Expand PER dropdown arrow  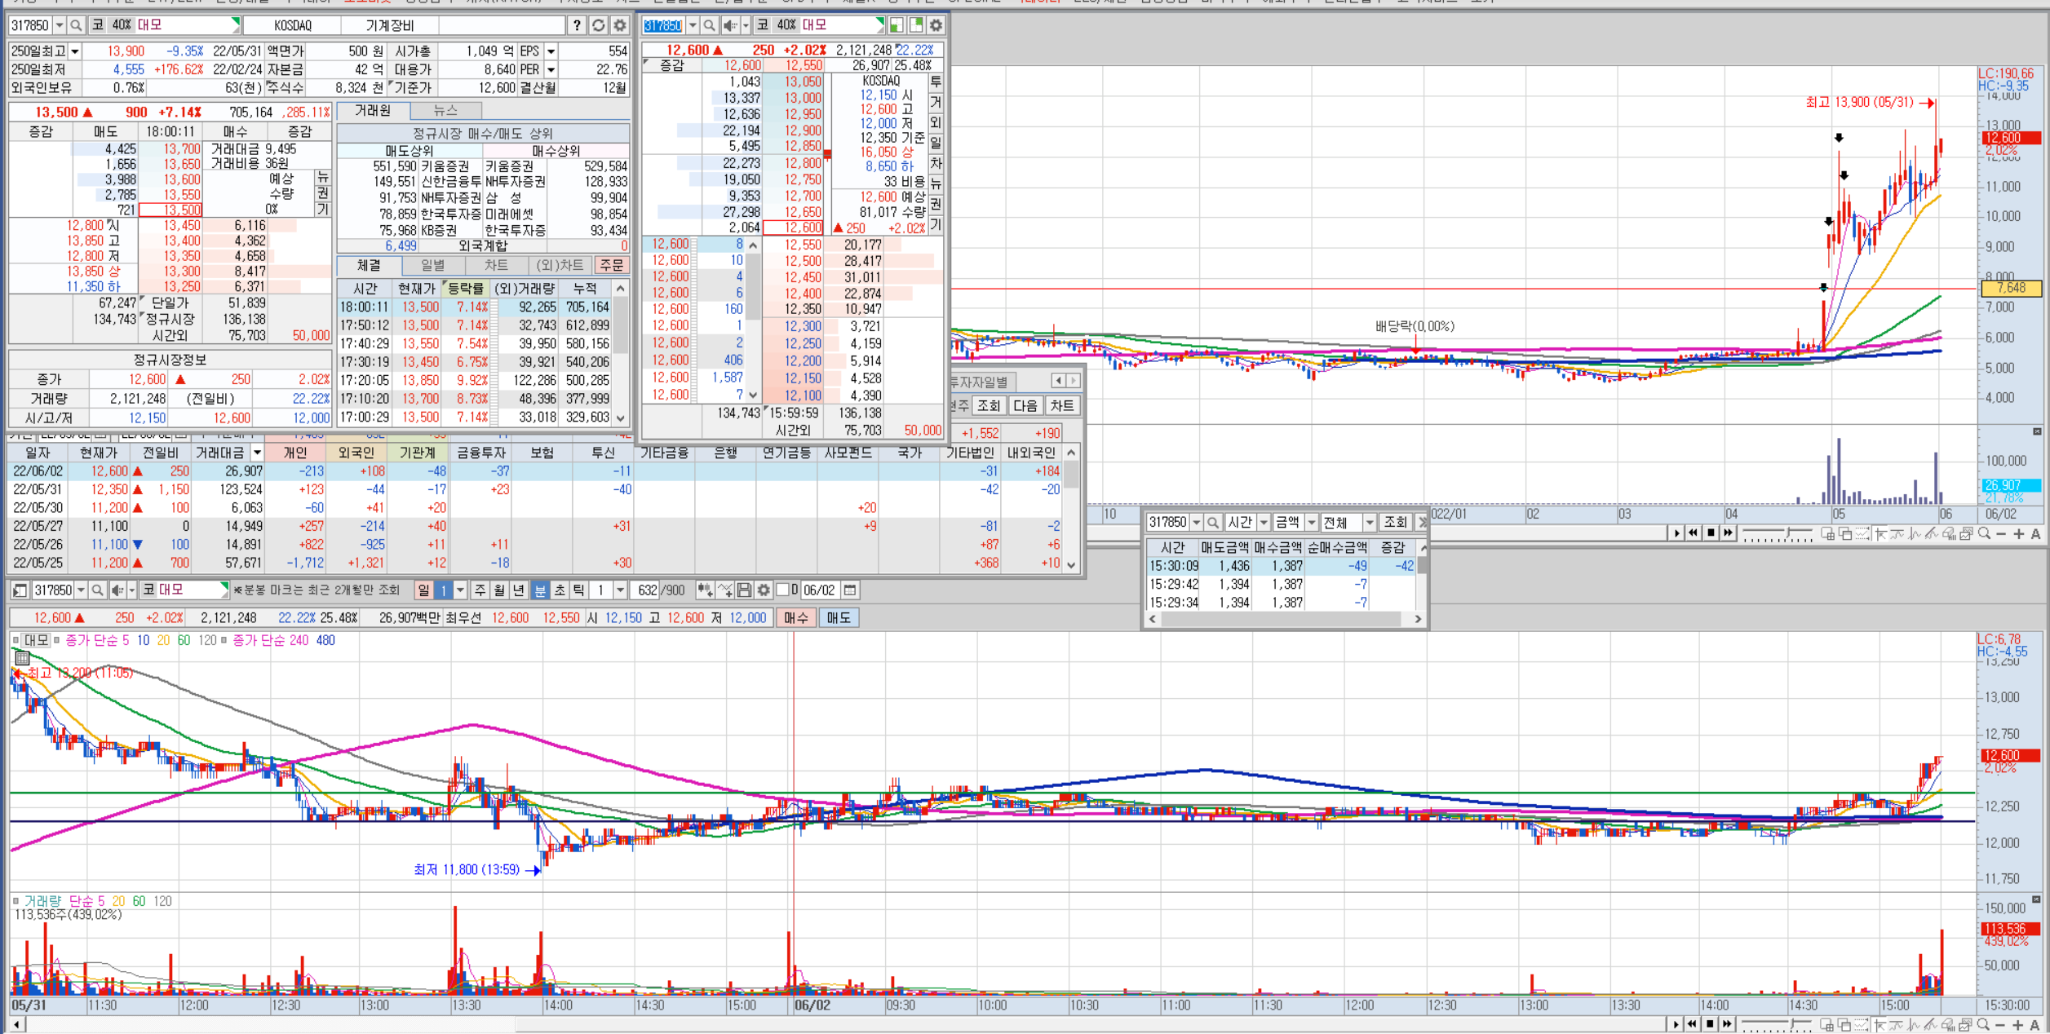coord(551,69)
